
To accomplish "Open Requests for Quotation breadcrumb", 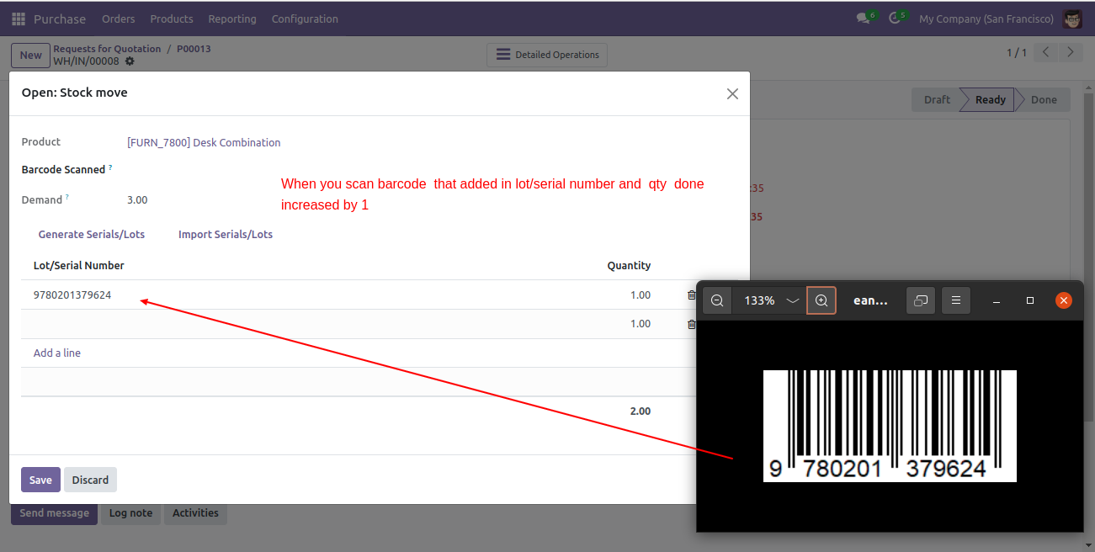I will [x=107, y=49].
